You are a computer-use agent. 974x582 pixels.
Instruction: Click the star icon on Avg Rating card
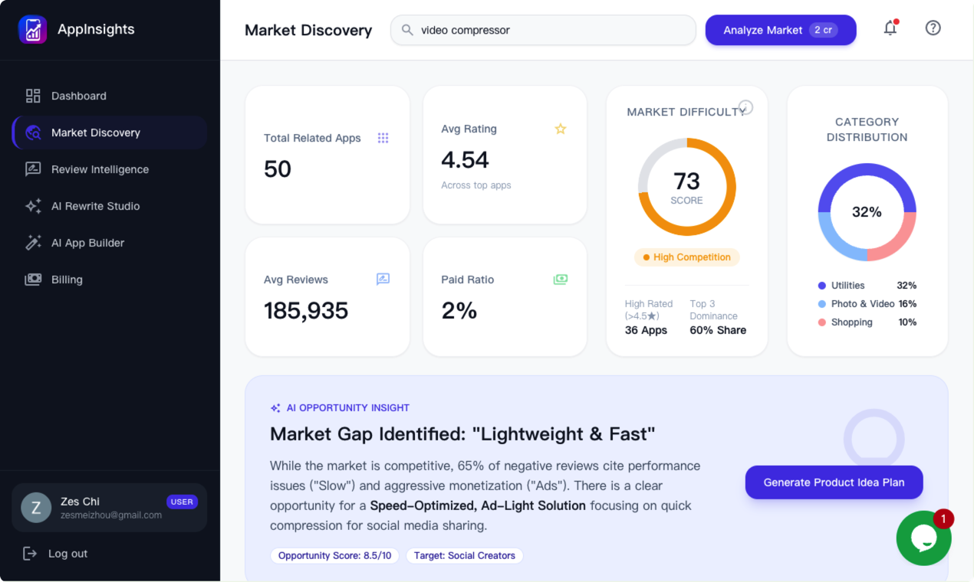(x=561, y=129)
